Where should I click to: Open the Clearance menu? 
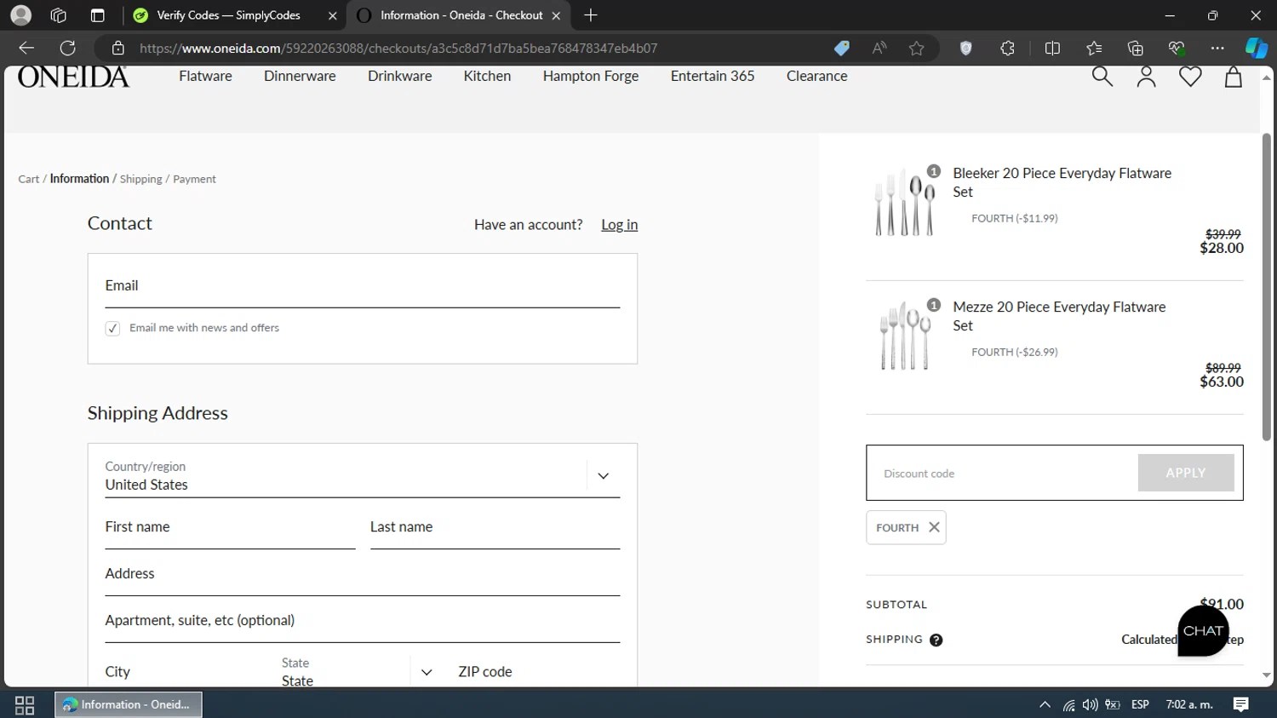tap(817, 76)
